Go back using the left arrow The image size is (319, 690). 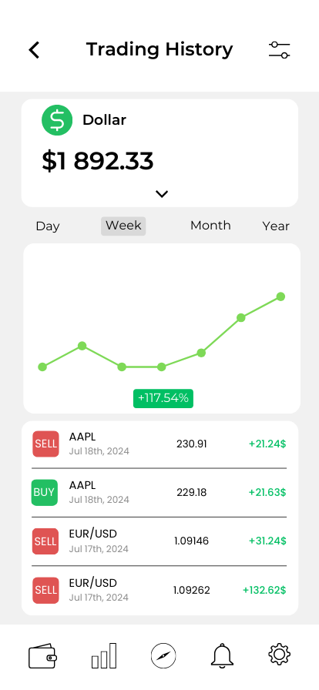(x=35, y=50)
